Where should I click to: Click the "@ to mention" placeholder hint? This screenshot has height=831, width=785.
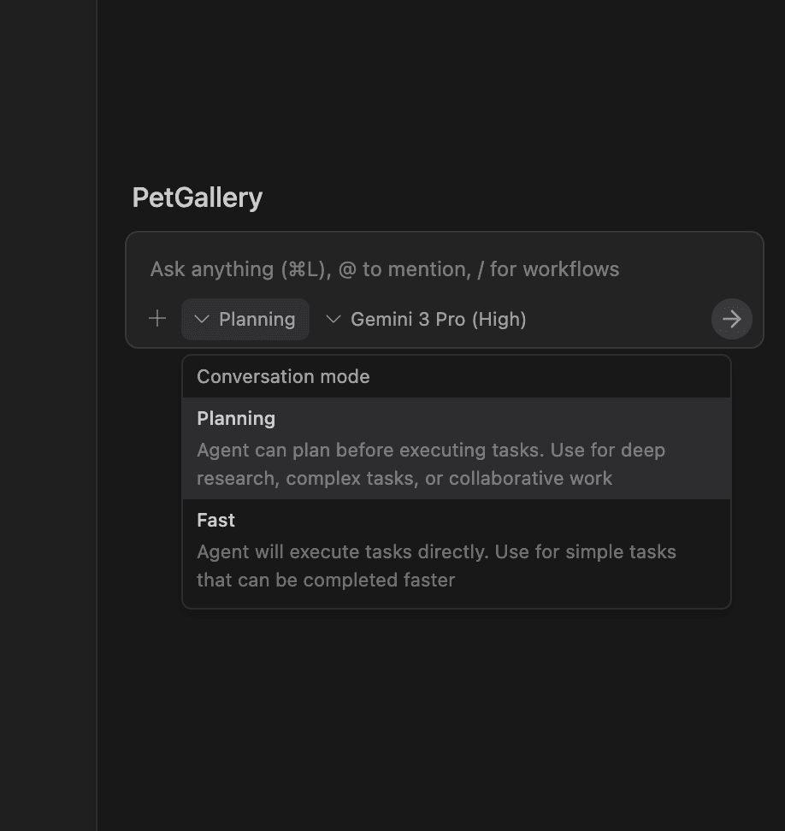tap(403, 269)
